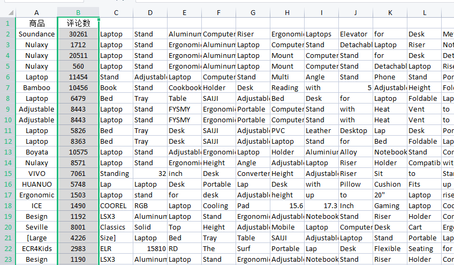Click cell with value 6479
The width and height of the screenshot is (454, 265).
pos(78,98)
